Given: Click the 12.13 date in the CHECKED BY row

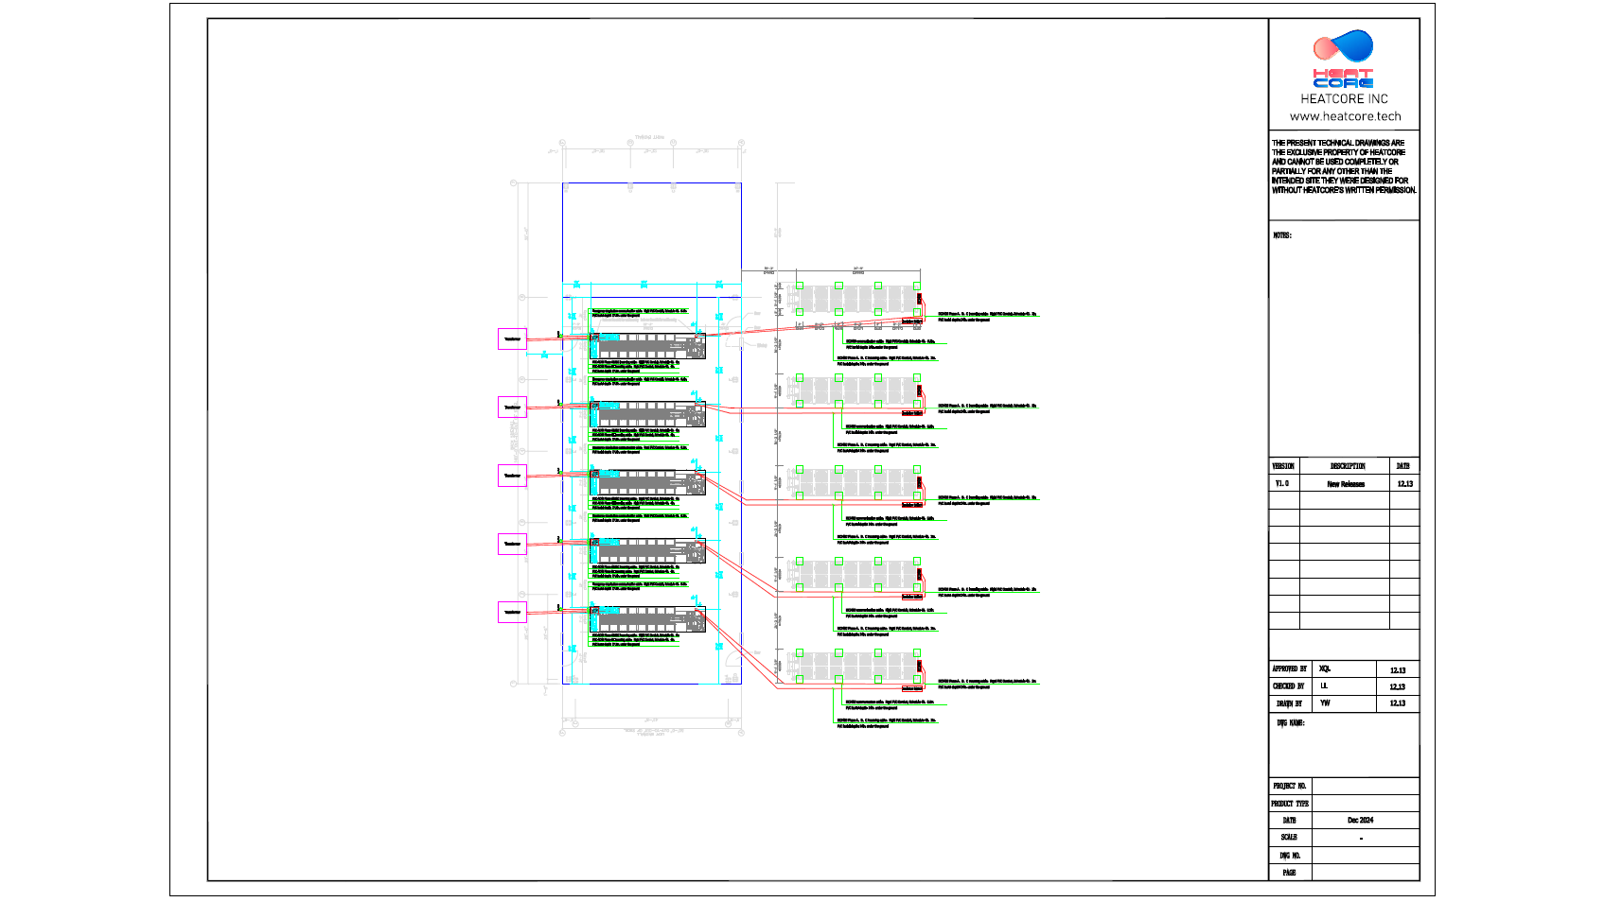Looking at the screenshot, I should coord(1398,686).
